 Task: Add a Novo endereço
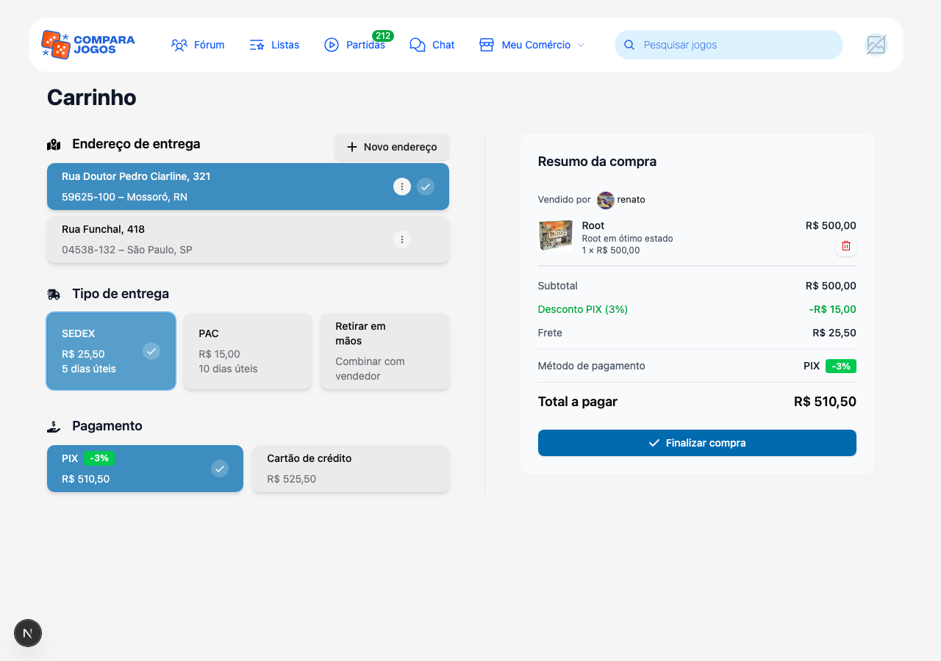(392, 147)
